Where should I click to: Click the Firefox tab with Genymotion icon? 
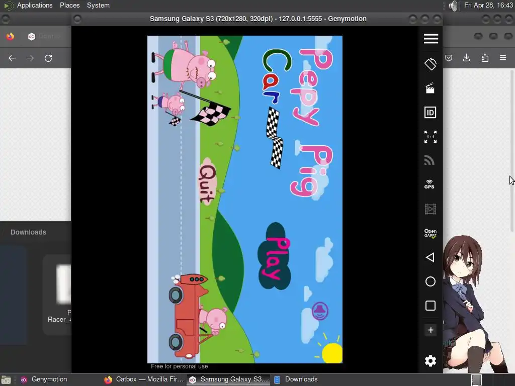coord(45,36)
